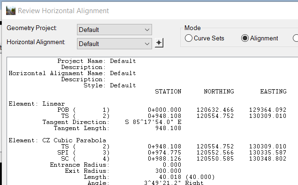Open the Horizontal Alignment dropdown
Image resolution: width=298 pixels, height=185 pixels.
coord(115,44)
